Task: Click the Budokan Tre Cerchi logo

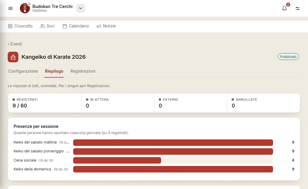Action: pos(25,8)
